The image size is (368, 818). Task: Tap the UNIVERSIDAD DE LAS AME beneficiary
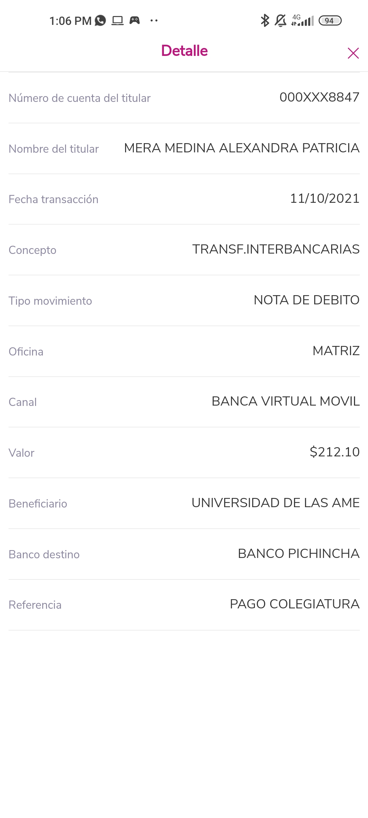click(x=275, y=503)
